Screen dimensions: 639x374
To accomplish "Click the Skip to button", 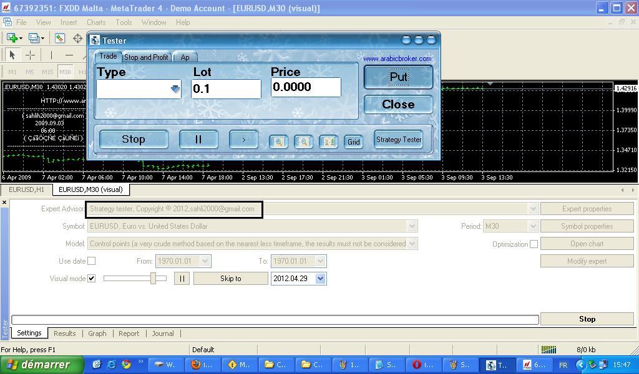I will (231, 279).
